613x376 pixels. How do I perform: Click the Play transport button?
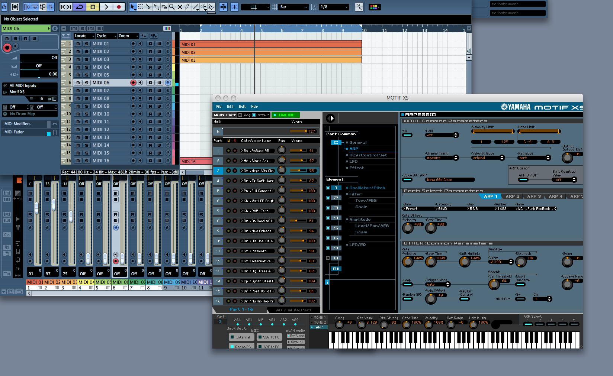(x=106, y=7)
